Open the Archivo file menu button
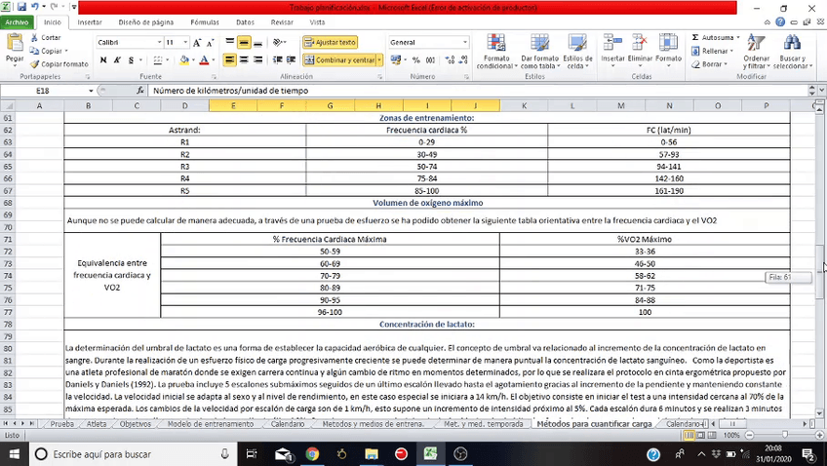827x466 pixels. [18, 21]
